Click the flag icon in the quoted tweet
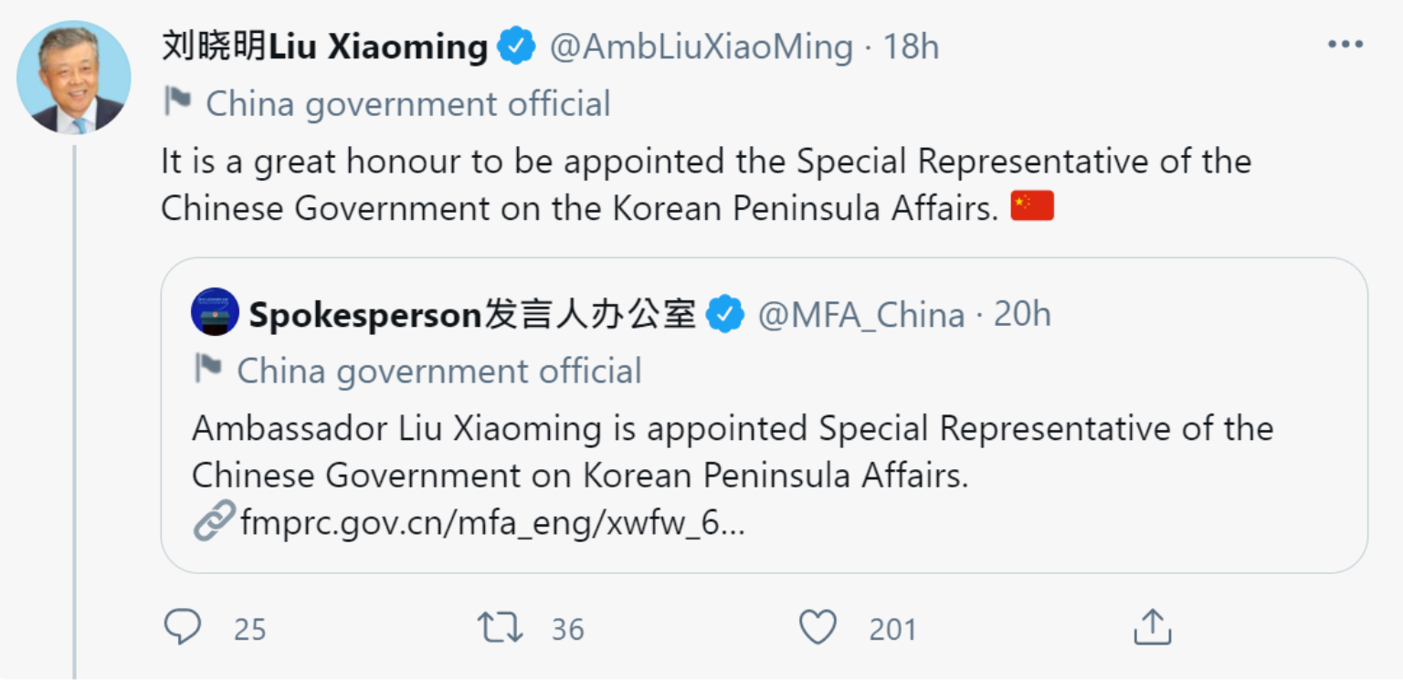 [x=208, y=370]
